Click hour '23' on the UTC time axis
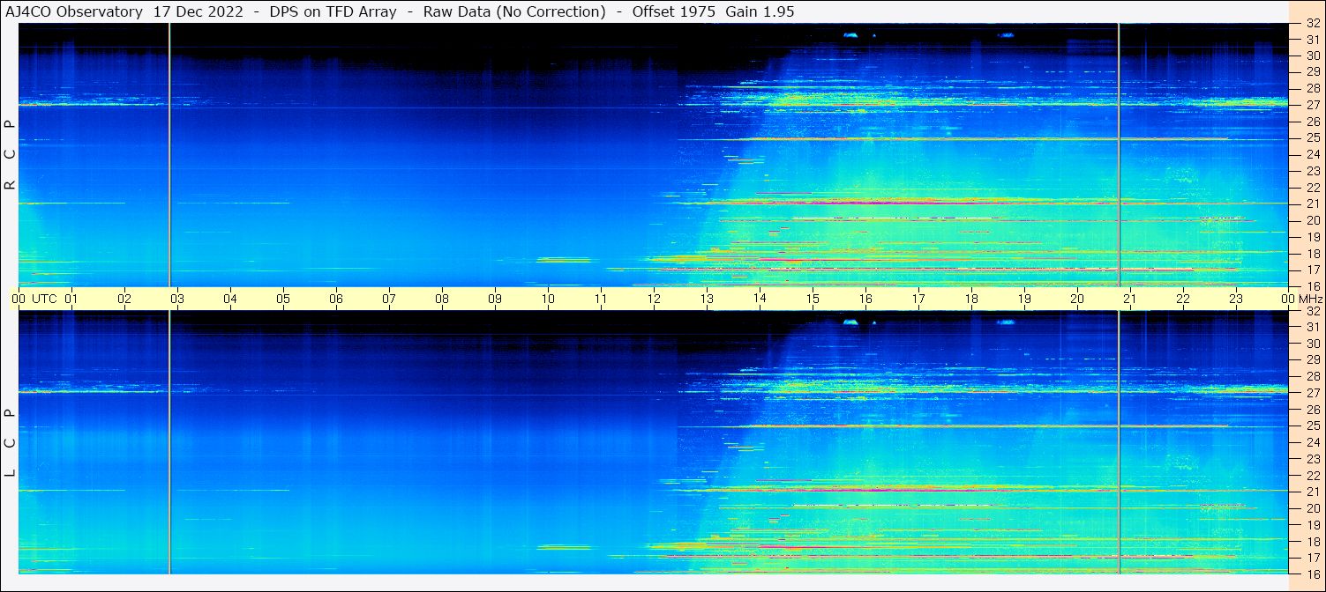Image resolution: width=1326 pixels, height=592 pixels. coord(1236,299)
